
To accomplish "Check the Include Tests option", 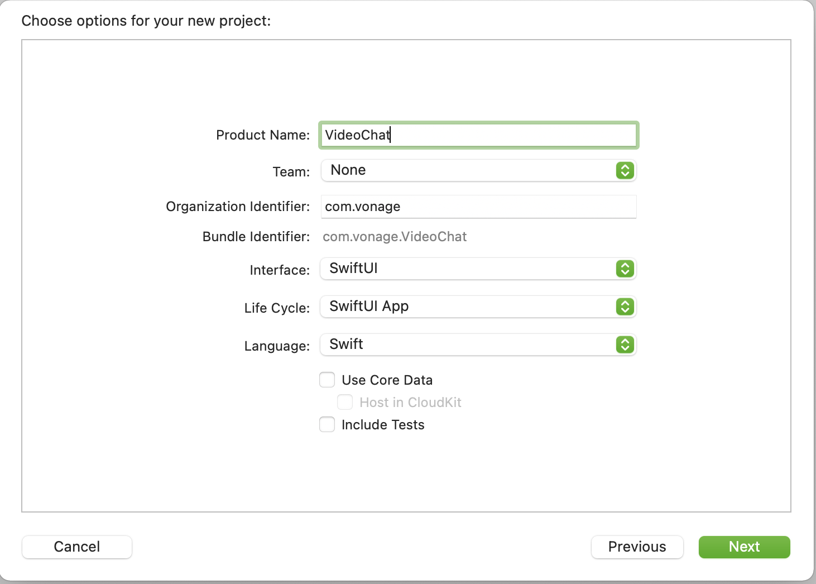I will click(x=327, y=425).
